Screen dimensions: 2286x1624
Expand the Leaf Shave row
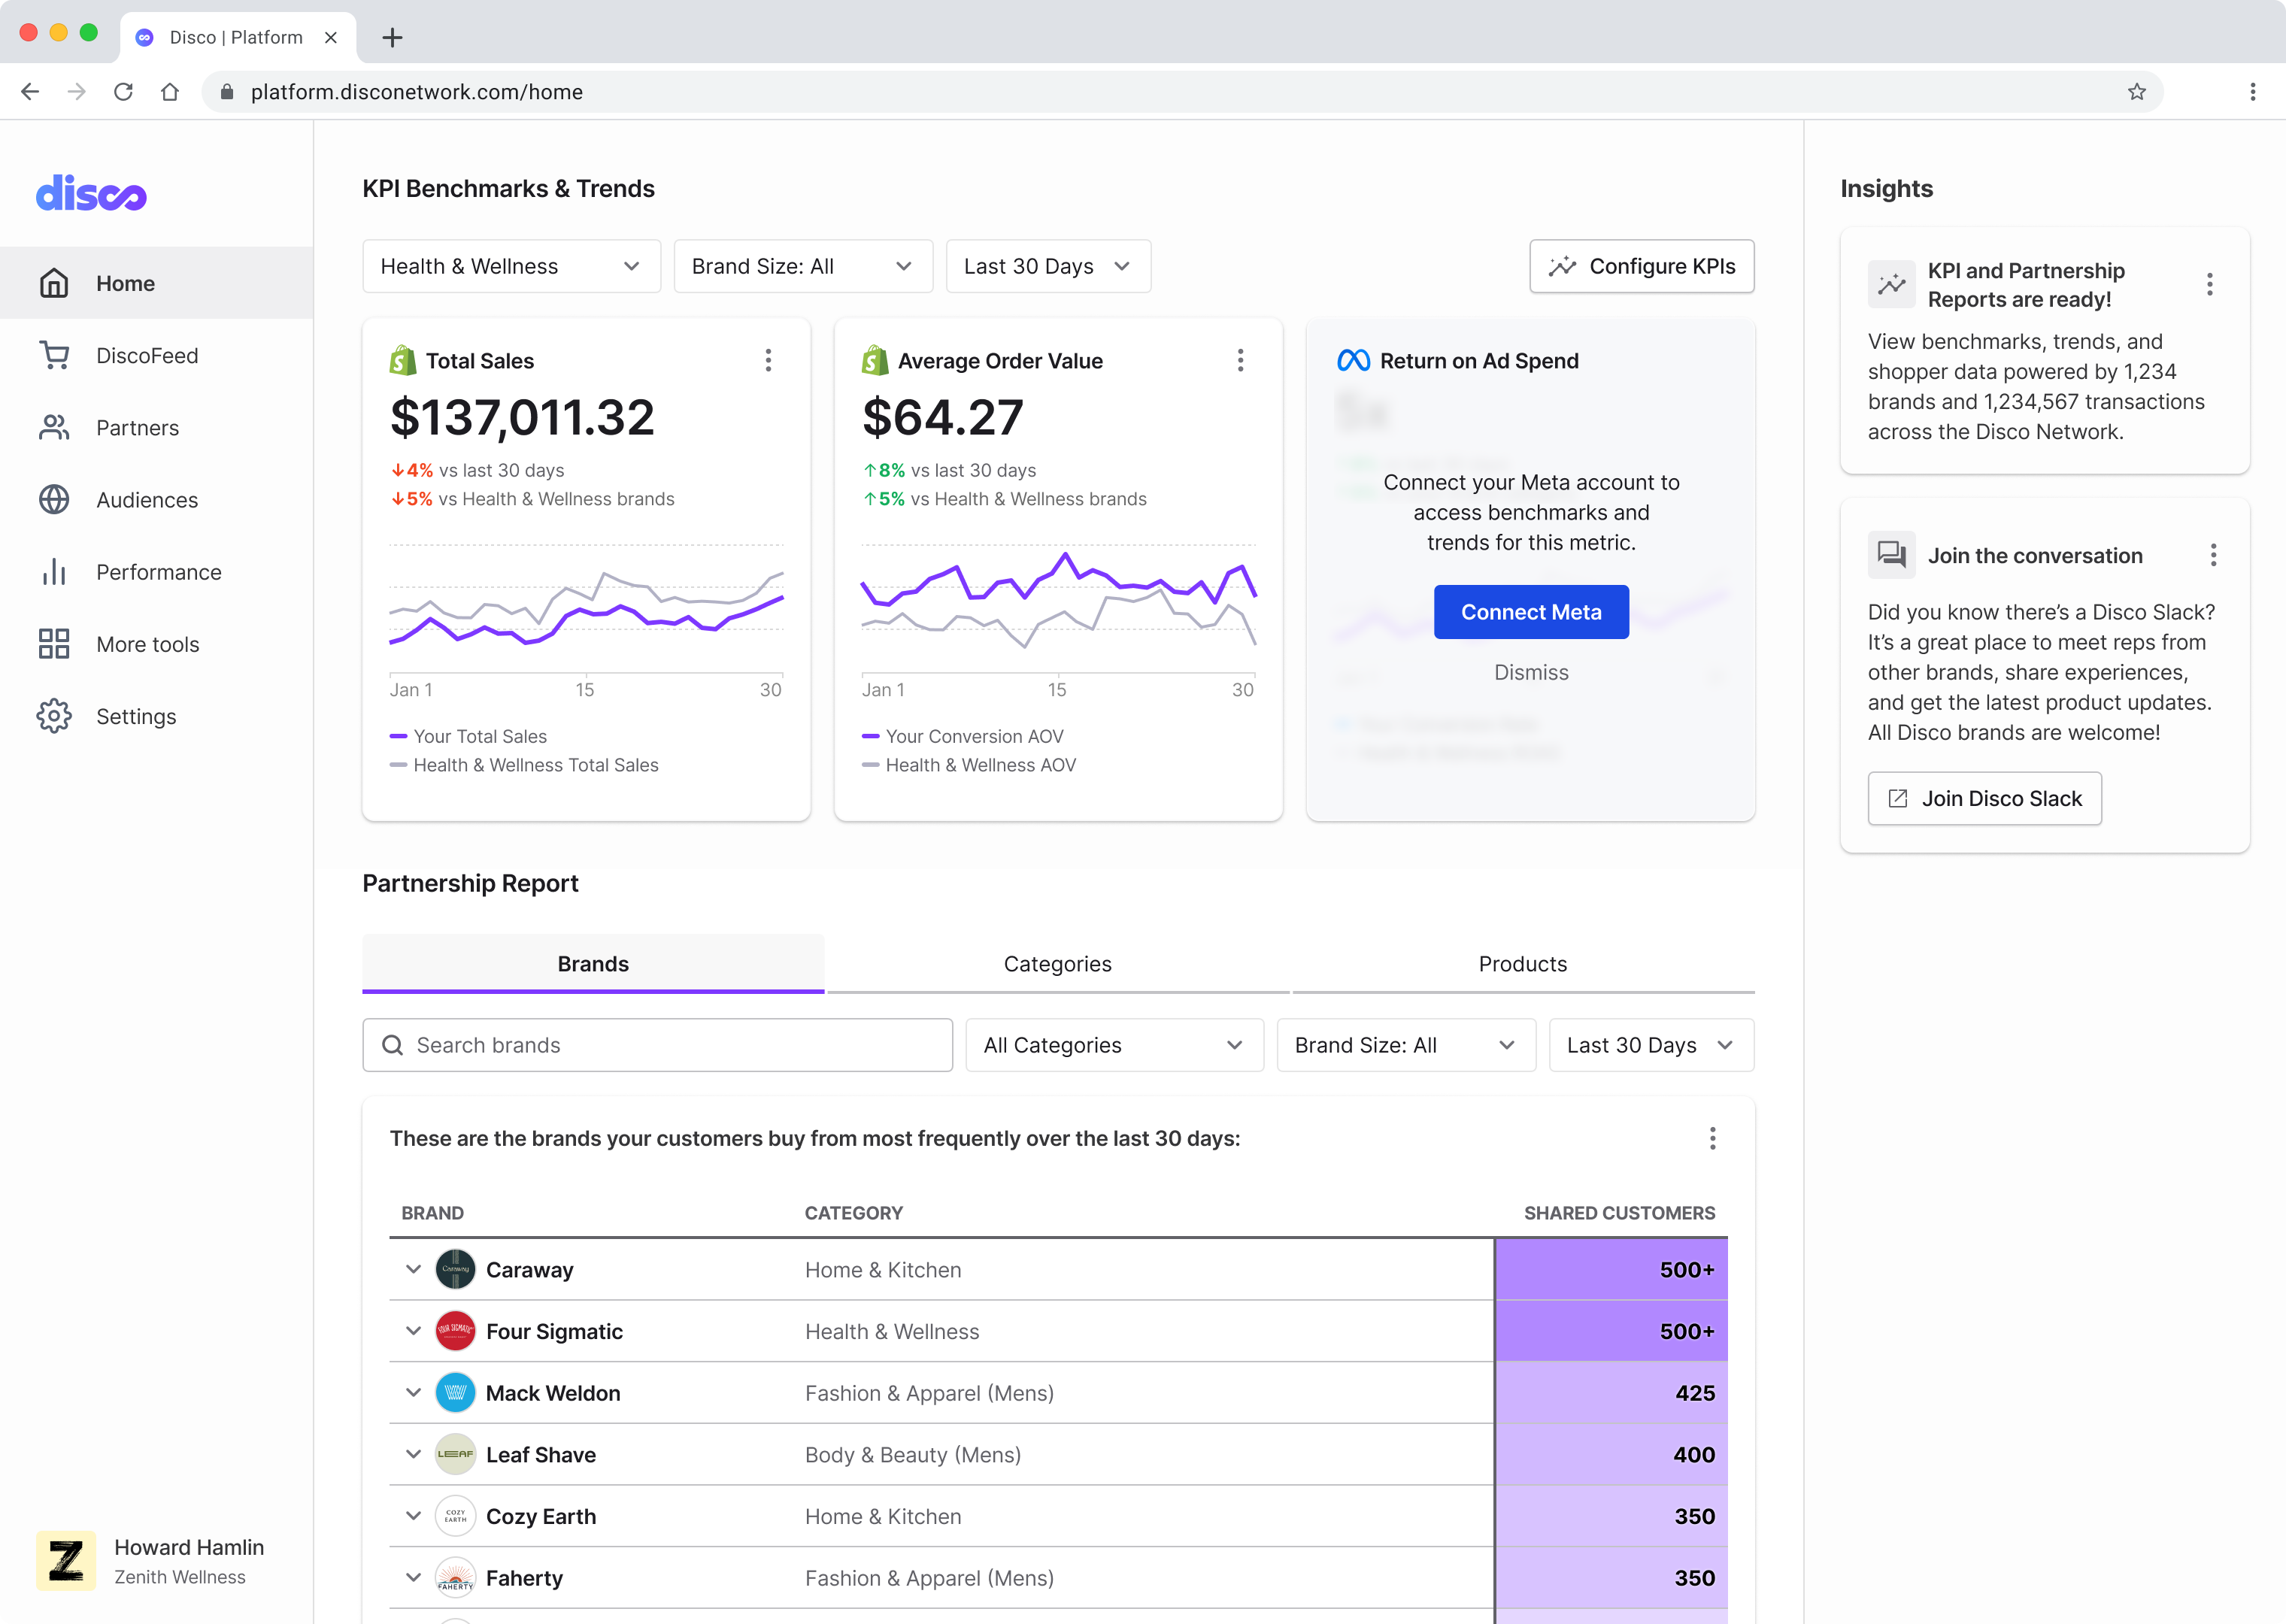(413, 1455)
